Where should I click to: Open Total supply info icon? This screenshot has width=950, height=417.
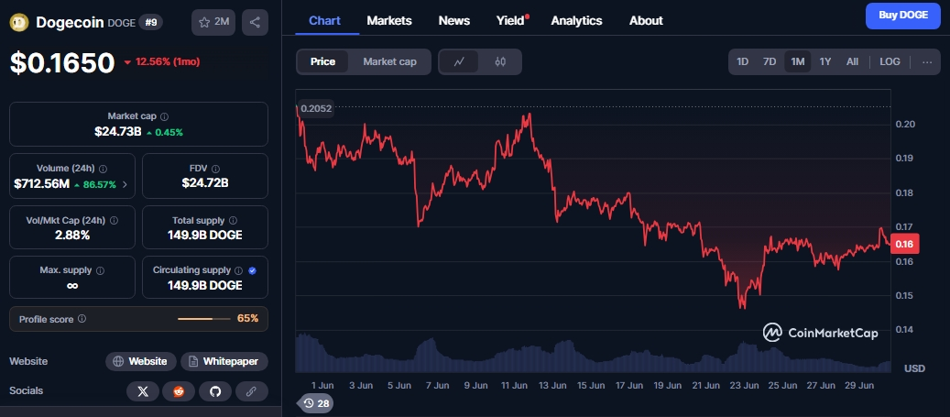(234, 221)
